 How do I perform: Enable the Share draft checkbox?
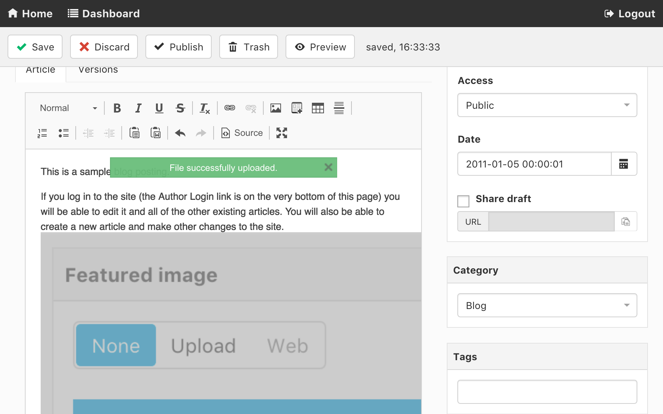(463, 201)
